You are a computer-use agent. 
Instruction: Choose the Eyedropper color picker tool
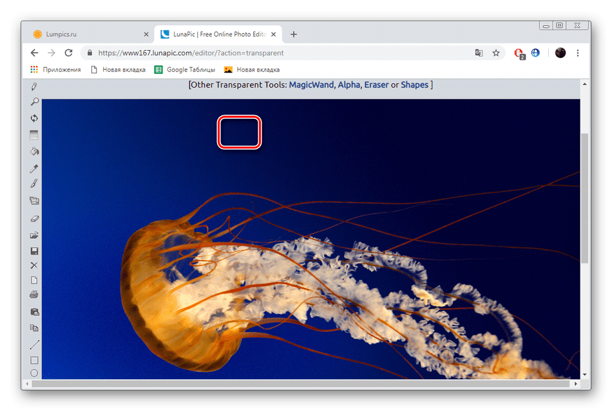[34, 169]
